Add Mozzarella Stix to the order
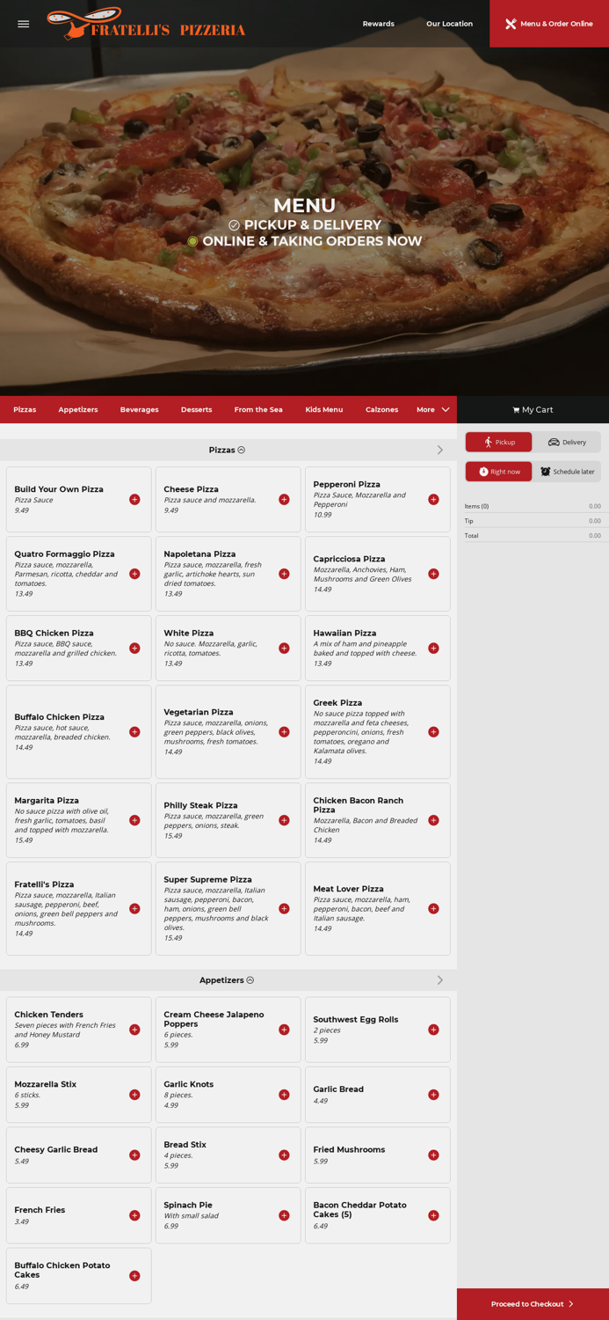The image size is (609, 1320). pos(134,1095)
